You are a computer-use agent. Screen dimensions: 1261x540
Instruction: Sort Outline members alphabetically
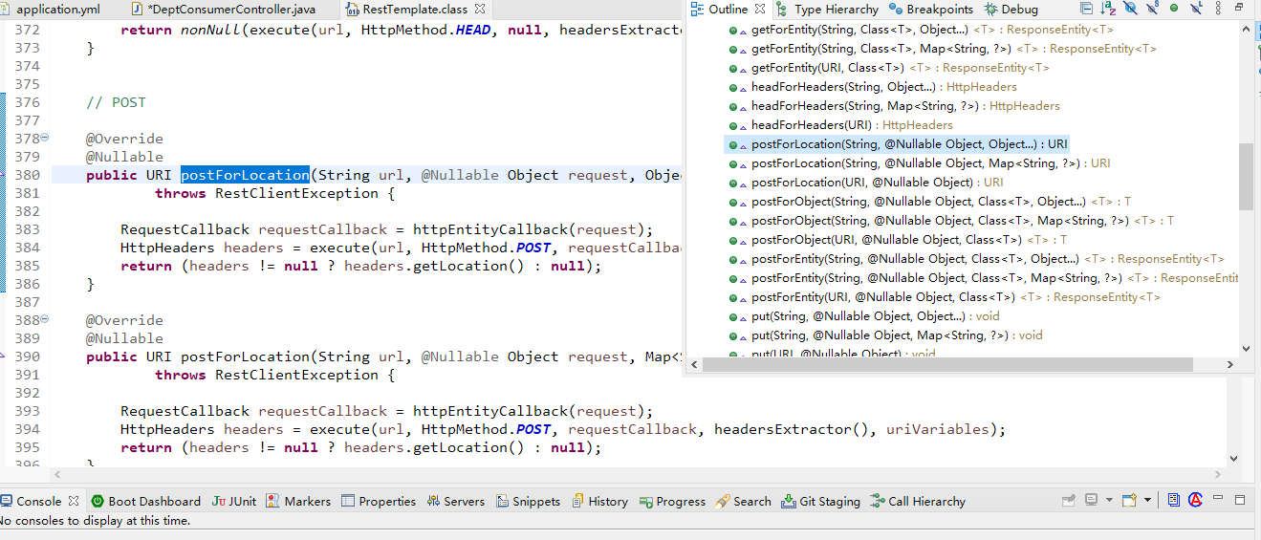pos(1108,9)
